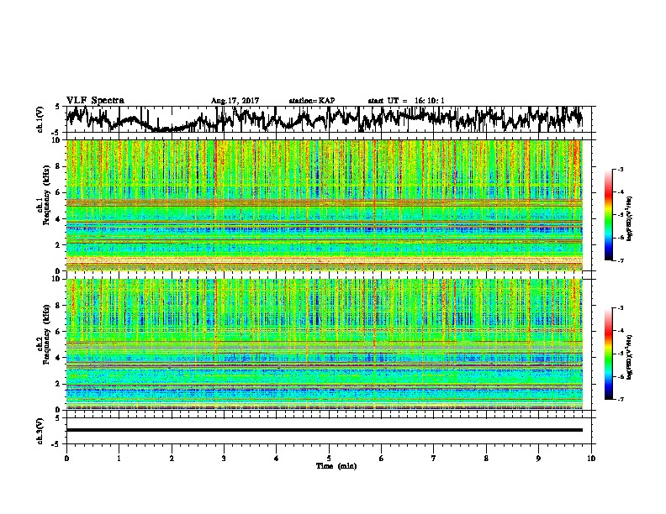Click the upper colorbar beside ch.1 spectrogram

[x=608, y=215]
